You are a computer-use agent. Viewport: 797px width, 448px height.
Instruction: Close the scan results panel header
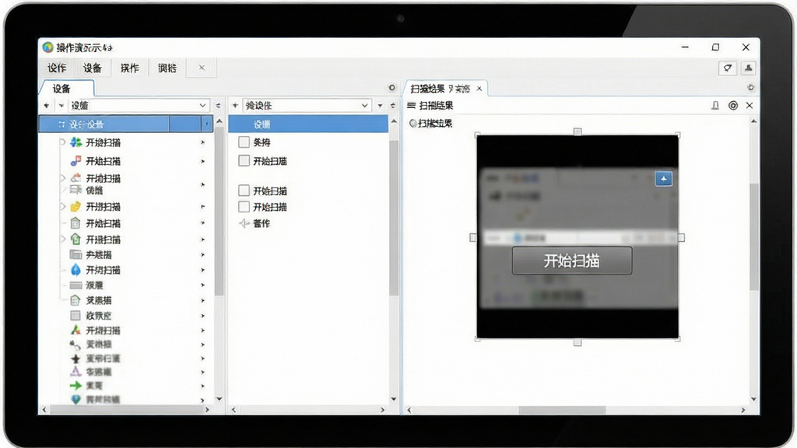click(750, 105)
